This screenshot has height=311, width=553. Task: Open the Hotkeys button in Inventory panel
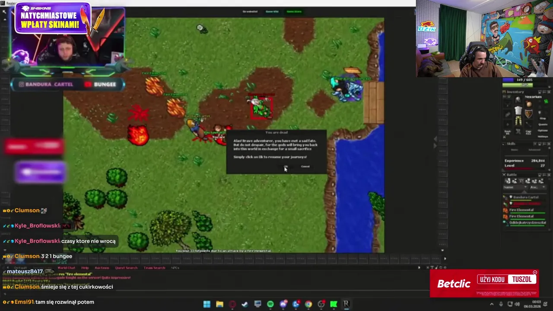coord(543,136)
